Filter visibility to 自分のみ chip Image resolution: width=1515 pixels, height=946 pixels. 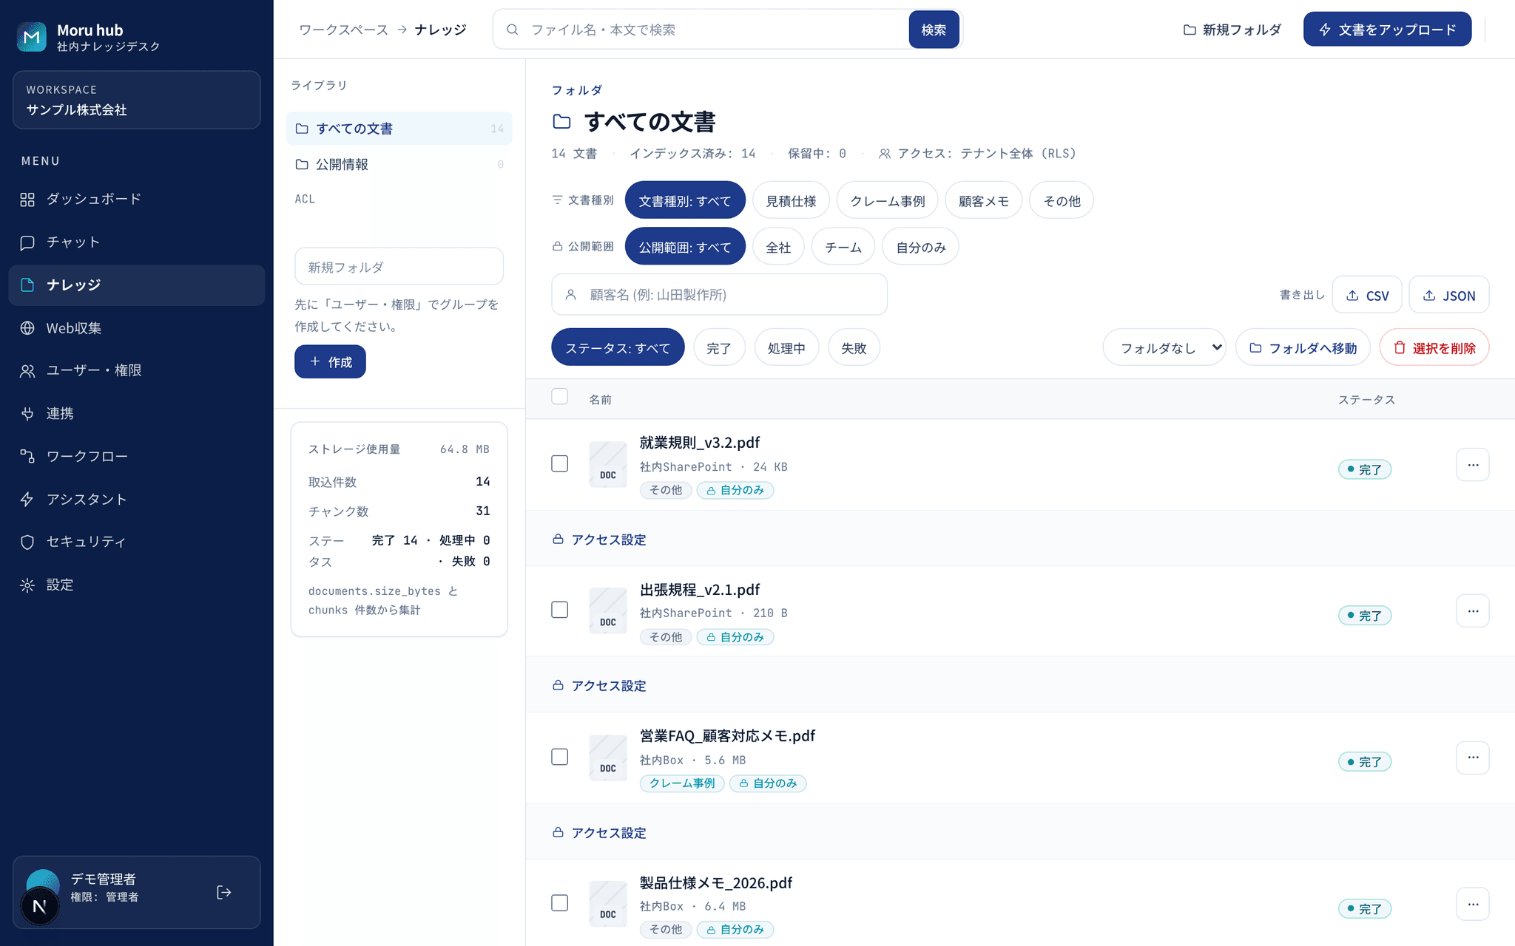coord(921,247)
